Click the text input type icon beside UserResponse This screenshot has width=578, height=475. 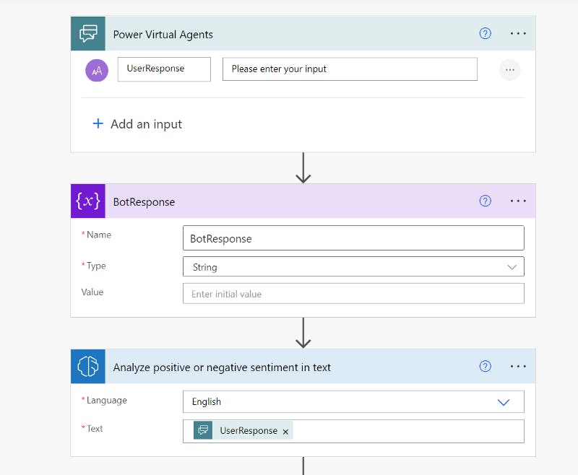tap(97, 70)
